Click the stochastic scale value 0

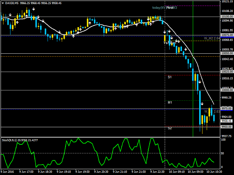coord(222,167)
